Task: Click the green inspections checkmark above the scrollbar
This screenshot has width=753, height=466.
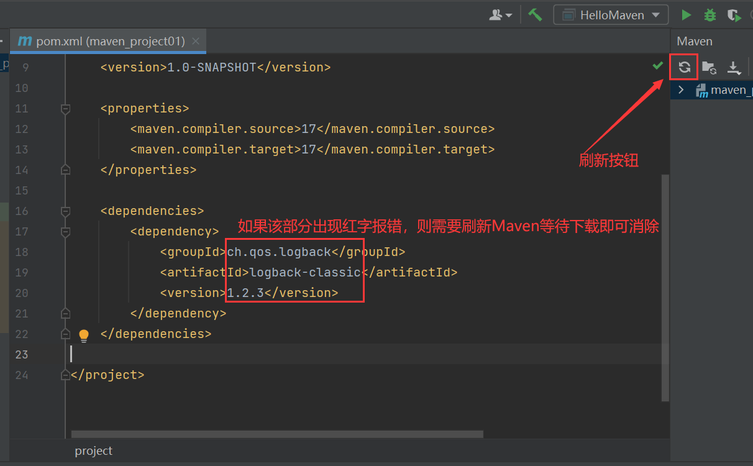Action: 658,65
